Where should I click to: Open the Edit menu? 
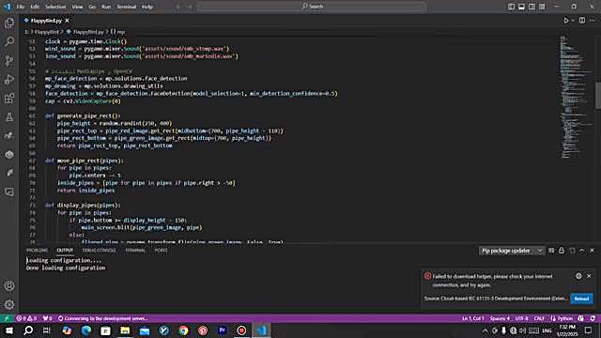(x=35, y=7)
